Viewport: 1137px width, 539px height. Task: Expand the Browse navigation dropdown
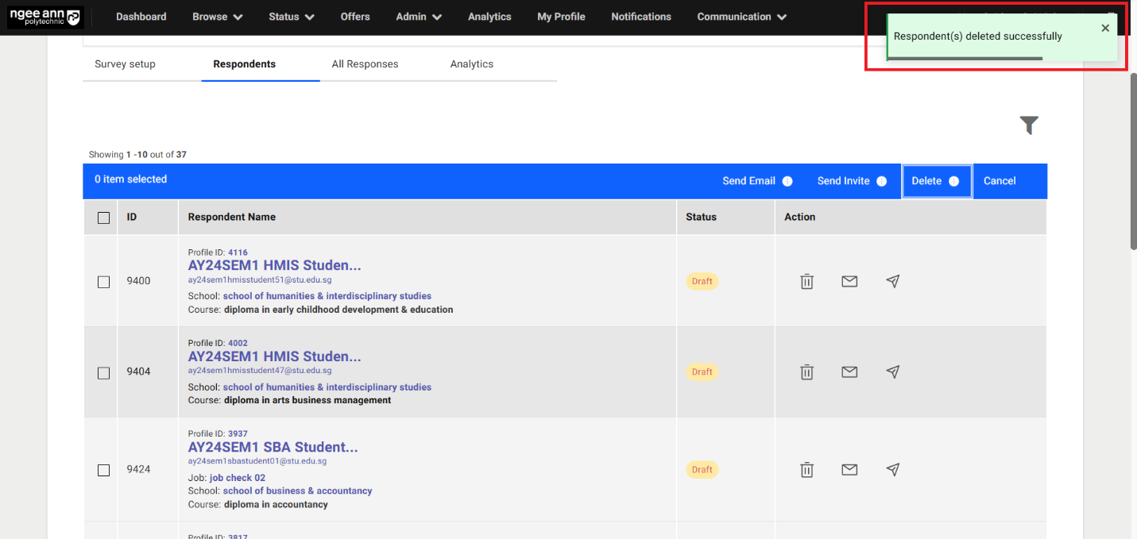[216, 16]
